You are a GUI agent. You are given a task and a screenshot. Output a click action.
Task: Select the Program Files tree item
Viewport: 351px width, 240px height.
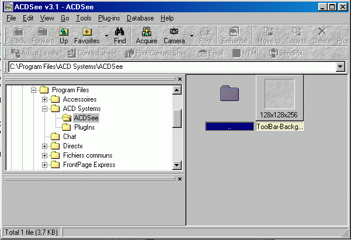(x=70, y=90)
